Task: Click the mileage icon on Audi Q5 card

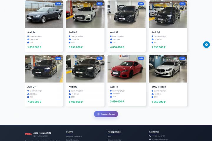Action: [x=153, y=39]
